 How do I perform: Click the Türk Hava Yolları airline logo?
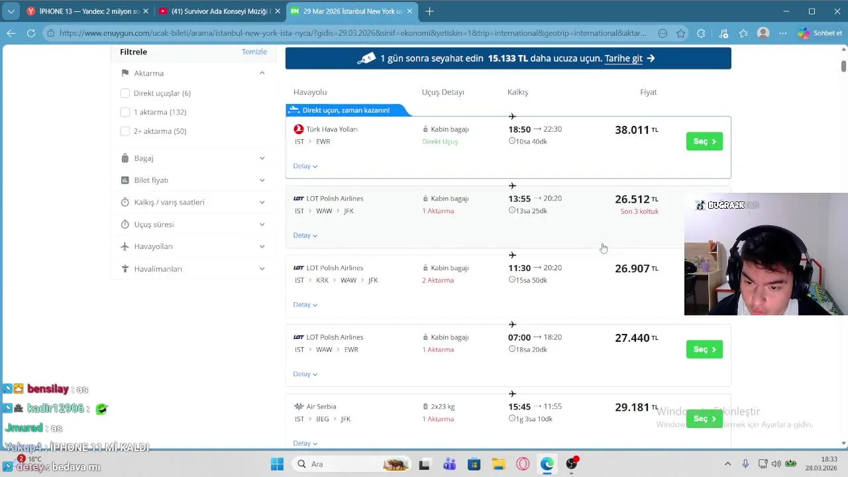pyautogui.click(x=299, y=129)
